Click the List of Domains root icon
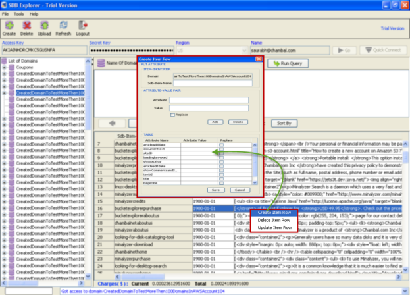This screenshot has width=410, height=295. tap(4, 61)
